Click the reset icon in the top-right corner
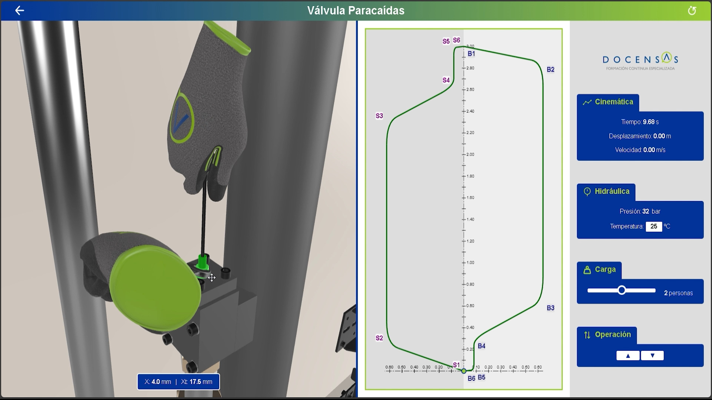The height and width of the screenshot is (400, 712). [x=693, y=11]
